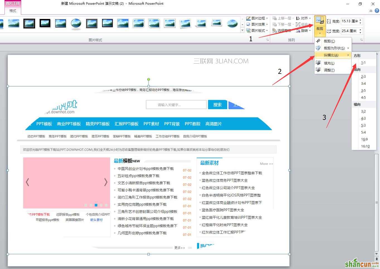This screenshot has height=269, width=380.
Task: Open the 图片样式 group dialog launcher
Action: [267, 40]
